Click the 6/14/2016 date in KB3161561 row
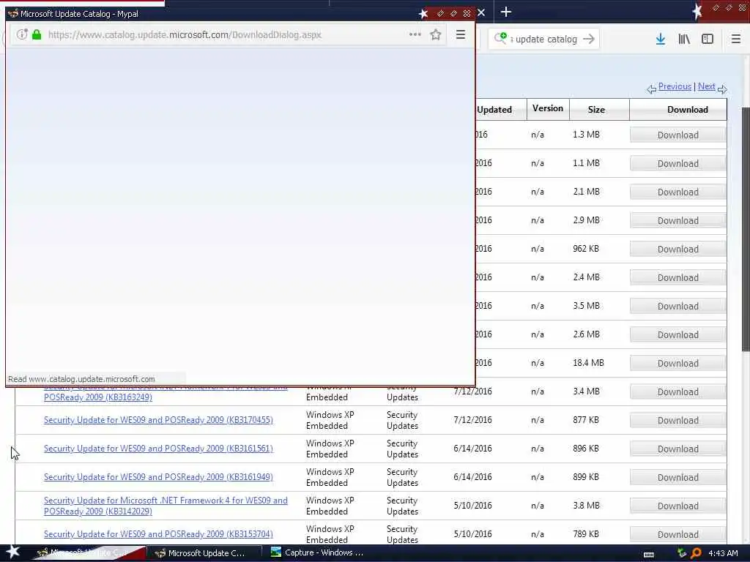 472,449
